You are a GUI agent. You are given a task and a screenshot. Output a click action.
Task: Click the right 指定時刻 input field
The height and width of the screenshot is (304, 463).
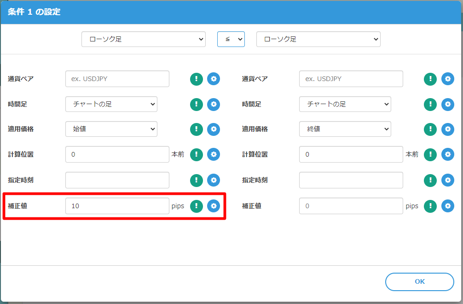coord(351,180)
